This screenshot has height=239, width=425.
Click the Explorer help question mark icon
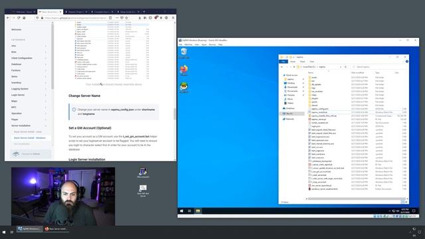407,62
